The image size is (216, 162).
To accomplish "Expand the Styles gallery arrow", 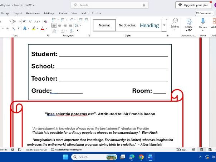I will coord(164,25).
